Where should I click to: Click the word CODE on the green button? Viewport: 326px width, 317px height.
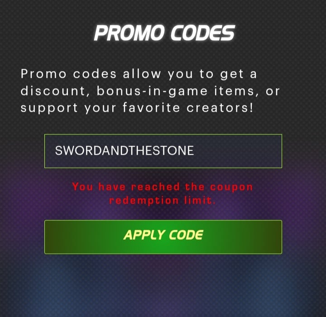[186, 235]
